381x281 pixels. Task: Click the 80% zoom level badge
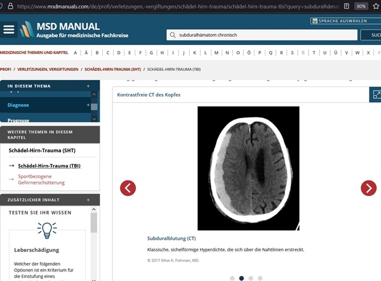pyautogui.click(x=361, y=6)
